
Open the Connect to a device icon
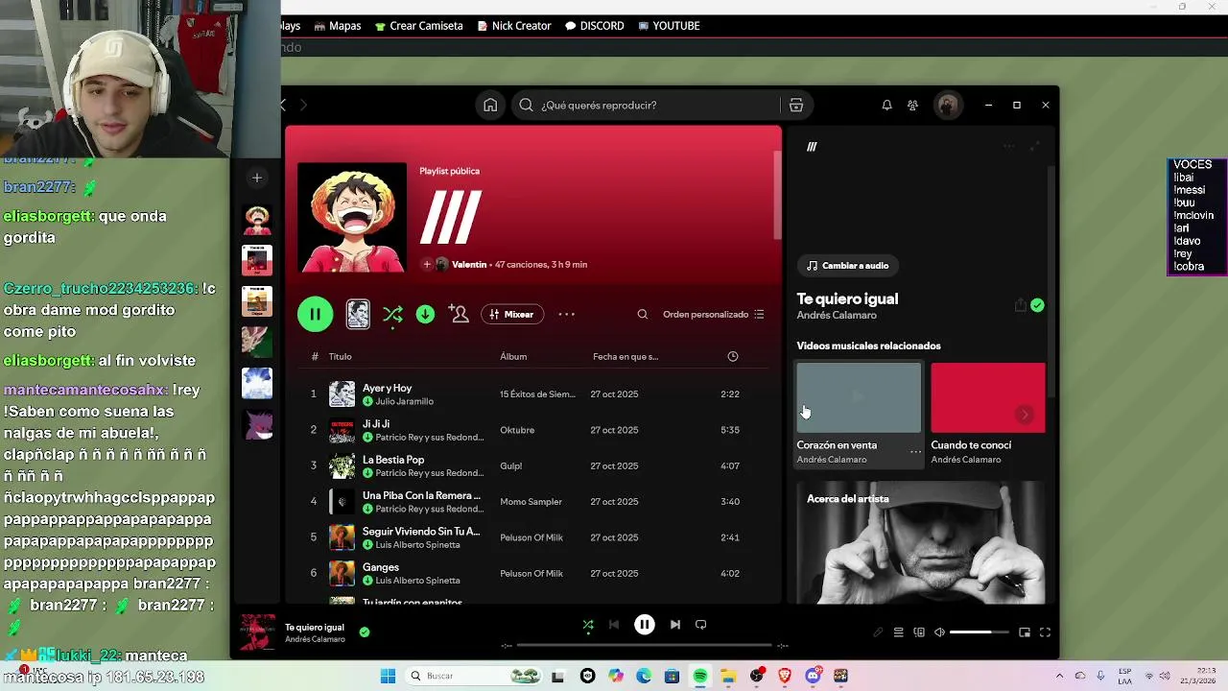click(x=919, y=632)
